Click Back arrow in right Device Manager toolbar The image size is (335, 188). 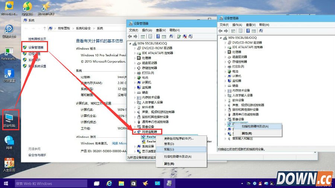point(220,31)
